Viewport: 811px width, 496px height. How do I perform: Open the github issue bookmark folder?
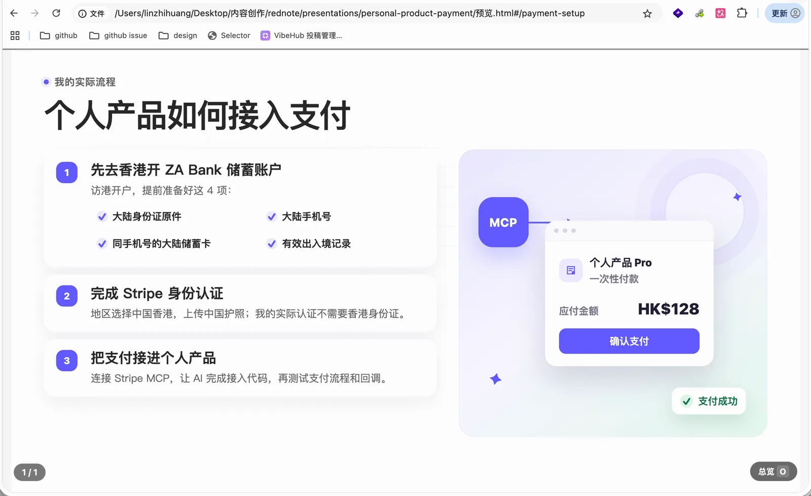coord(118,35)
